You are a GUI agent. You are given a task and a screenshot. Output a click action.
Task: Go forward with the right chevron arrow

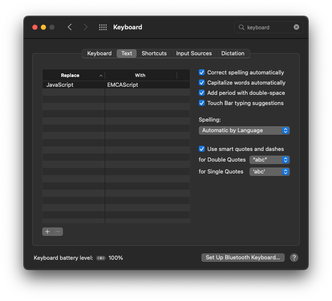point(85,27)
